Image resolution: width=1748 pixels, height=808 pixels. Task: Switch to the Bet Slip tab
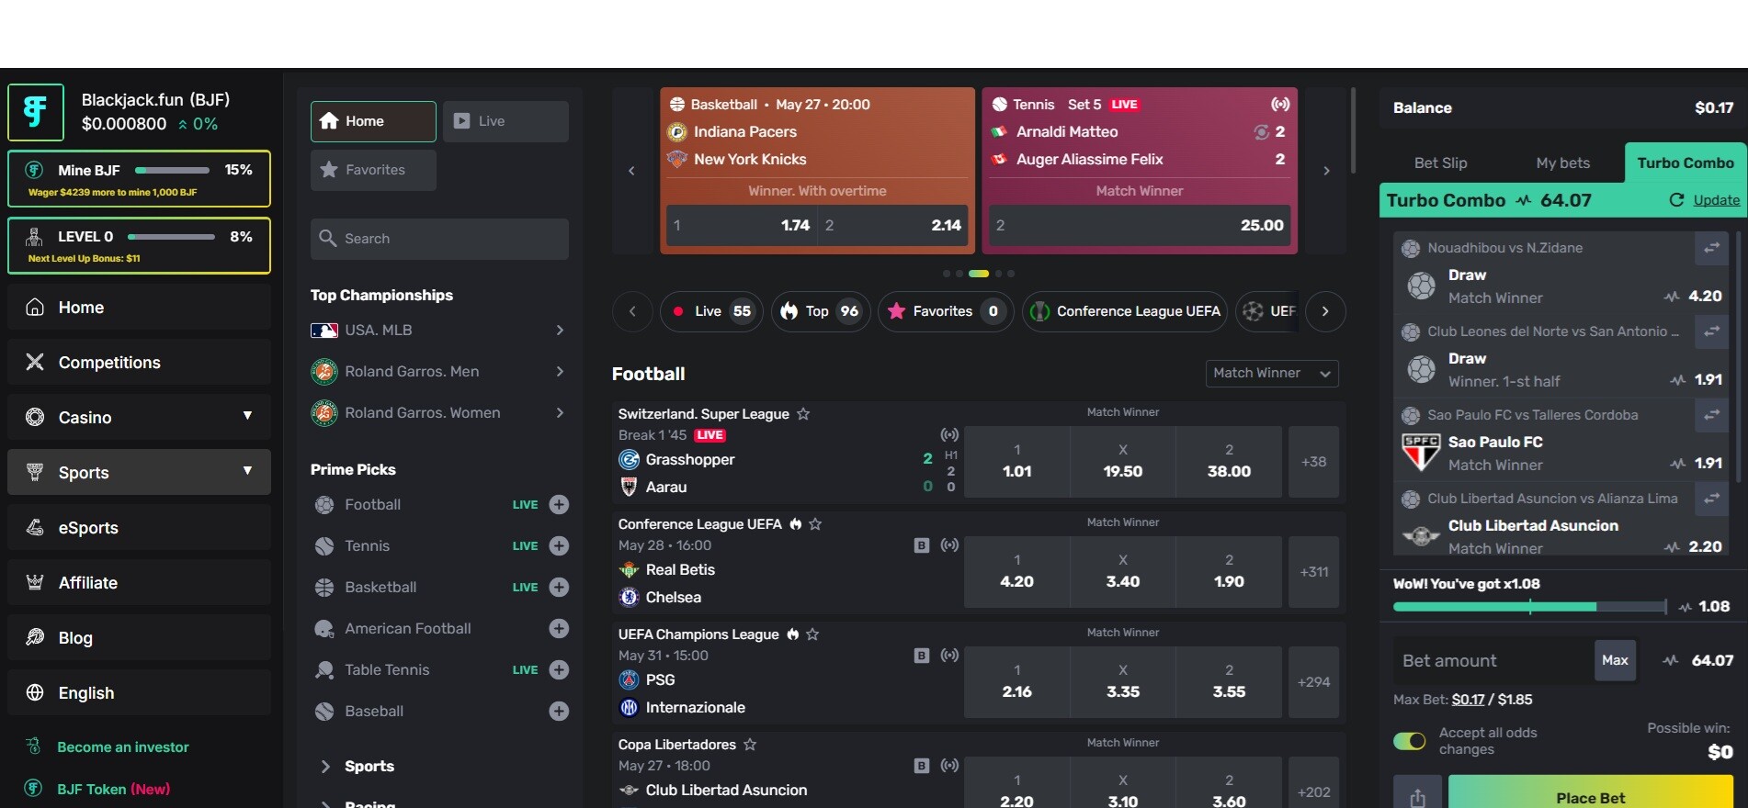click(x=1440, y=163)
